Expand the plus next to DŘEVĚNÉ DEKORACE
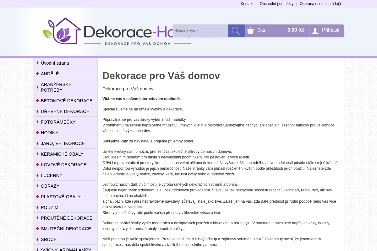The width and height of the screenshot is (377, 251). pos(37,111)
